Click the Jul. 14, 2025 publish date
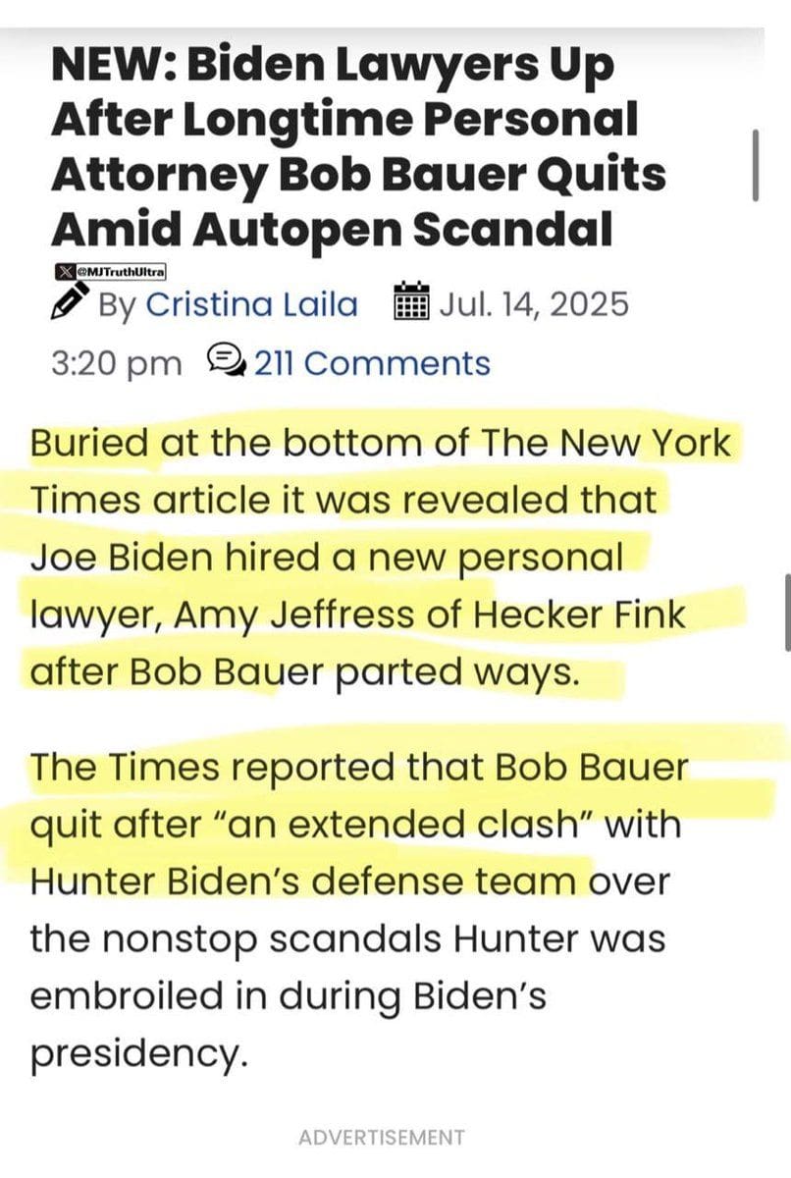Image resolution: width=791 pixels, height=1178 pixels. pos(532,303)
